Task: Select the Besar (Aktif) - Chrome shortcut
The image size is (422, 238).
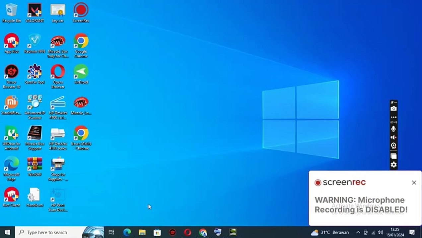Action: (x=81, y=138)
